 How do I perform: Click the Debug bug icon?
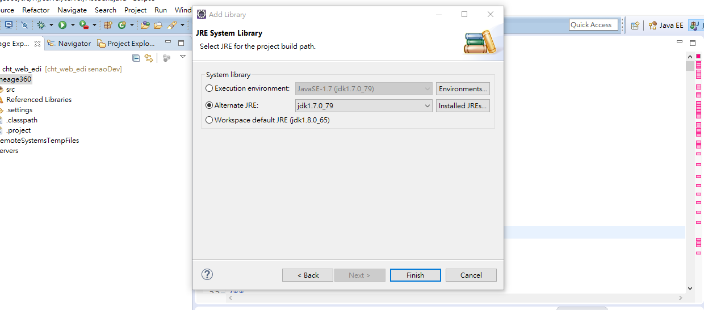41,25
